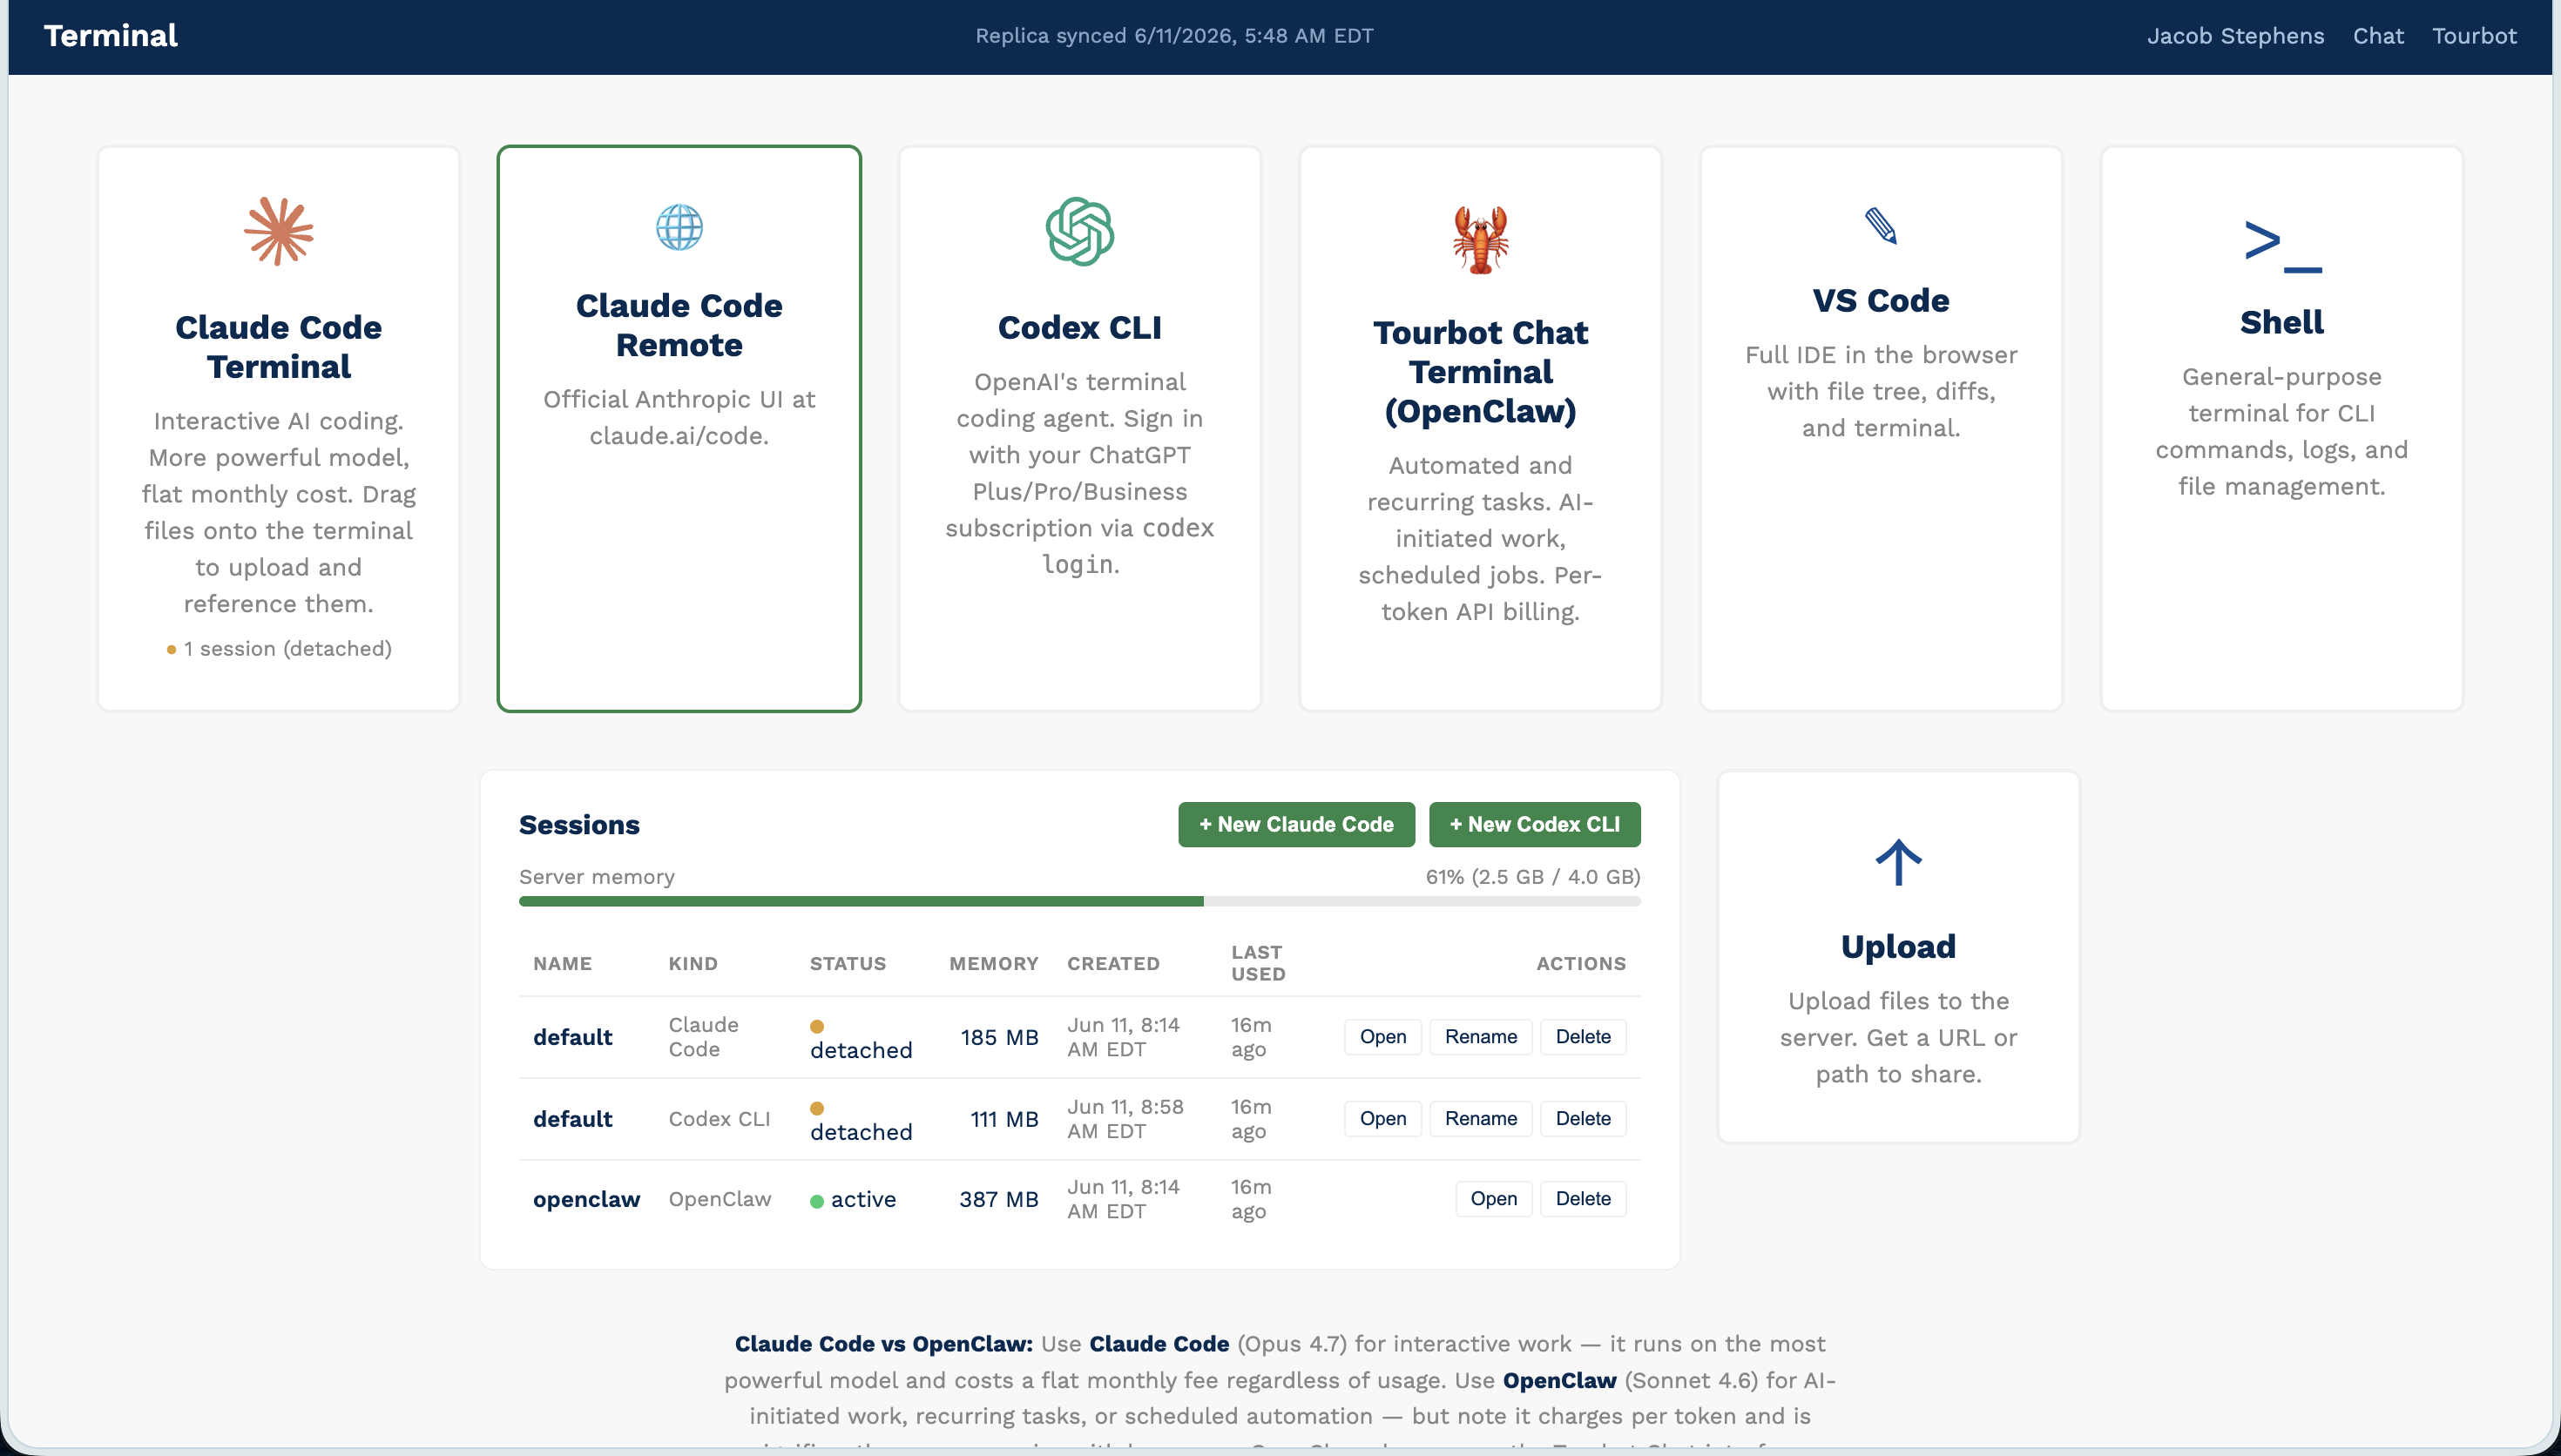Click the OpenAI Codex CLI logo
Viewport: 2561px width, 1456px height.
1080,231
